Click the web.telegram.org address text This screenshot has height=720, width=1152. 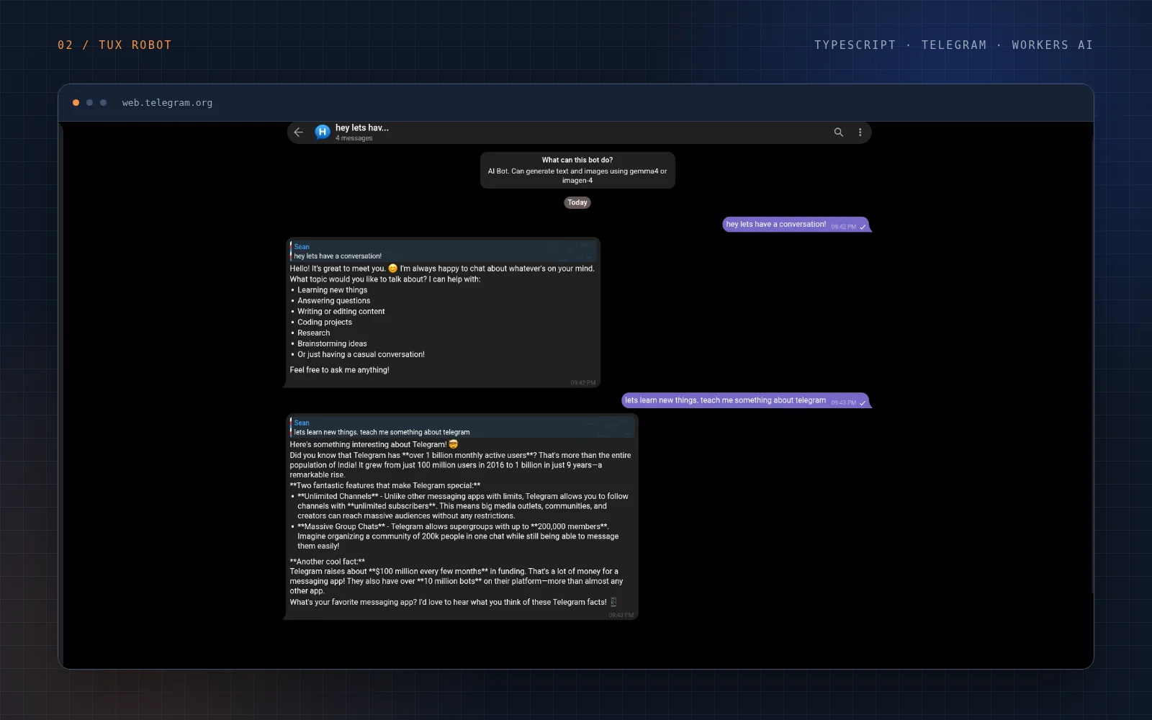[x=167, y=103]
